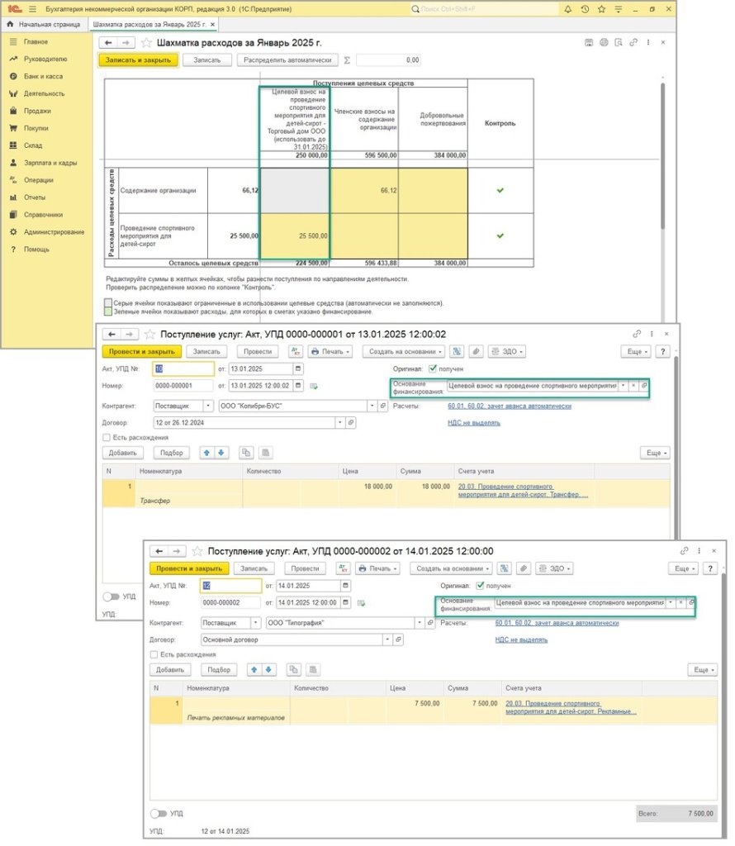Screen dimensions: 735x846
Task: Add Шахматка расходов to favorites via star icon
Action: [146, 42]
